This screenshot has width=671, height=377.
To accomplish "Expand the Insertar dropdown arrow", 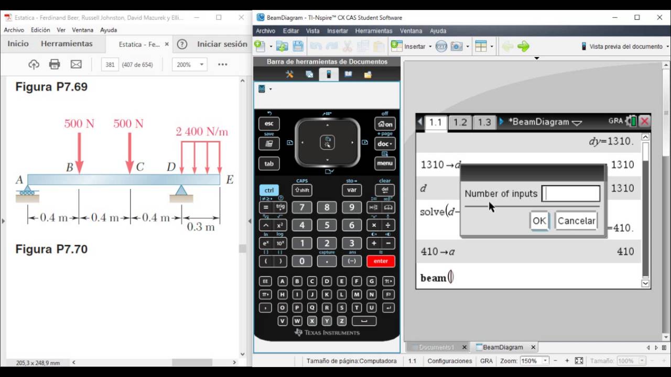I will (430, 47).
